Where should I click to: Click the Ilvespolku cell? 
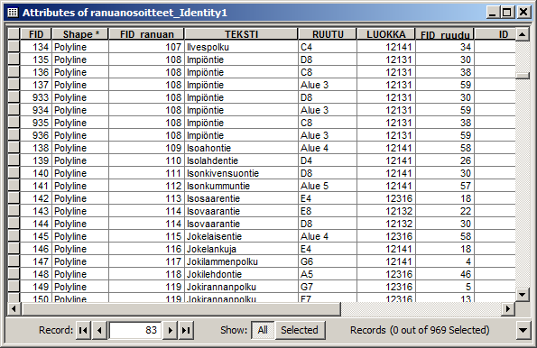241,47
